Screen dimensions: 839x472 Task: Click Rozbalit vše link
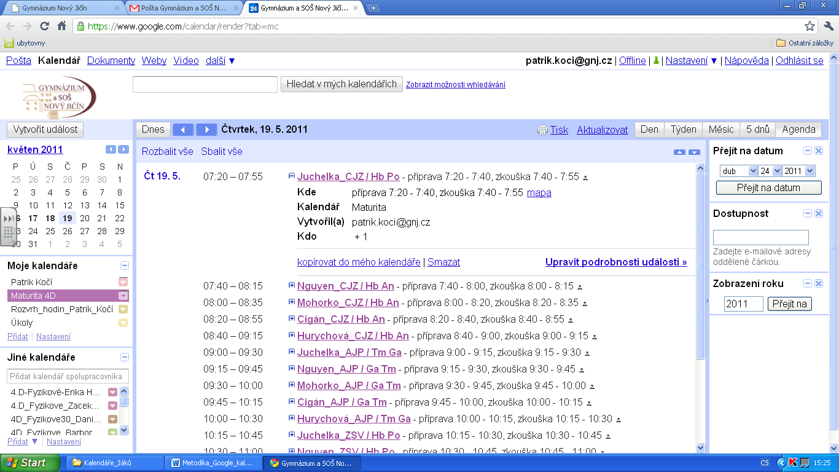168,151
